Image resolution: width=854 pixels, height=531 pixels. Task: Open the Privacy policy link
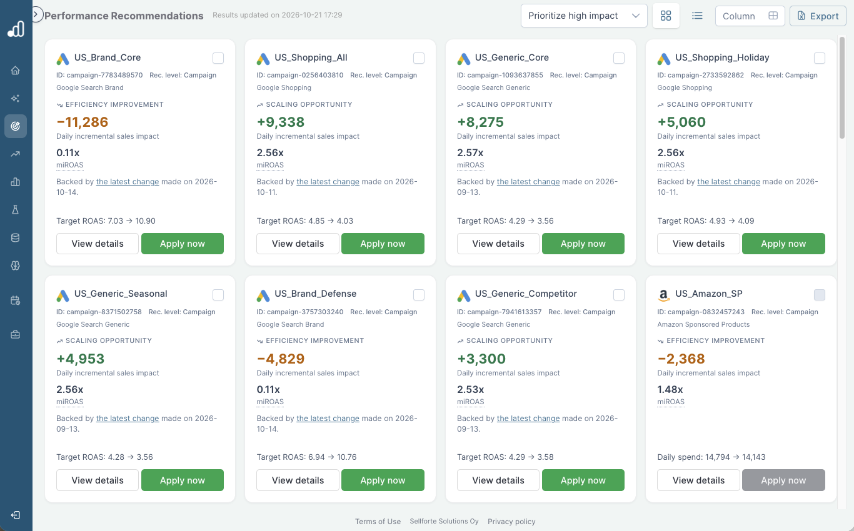(x=511, y=522)
